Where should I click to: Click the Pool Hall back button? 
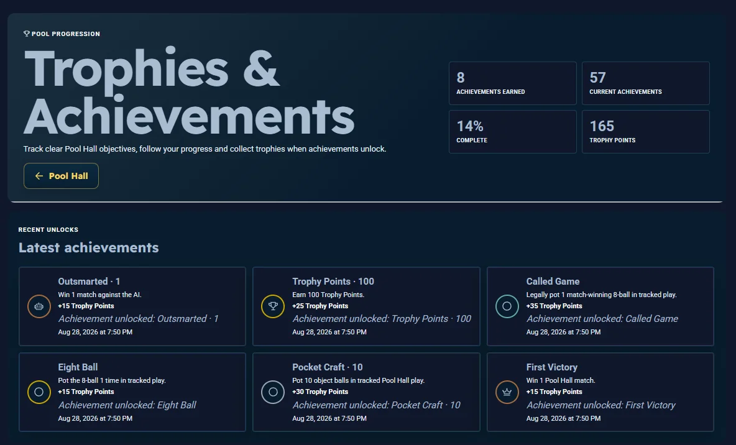click(61, 176)
